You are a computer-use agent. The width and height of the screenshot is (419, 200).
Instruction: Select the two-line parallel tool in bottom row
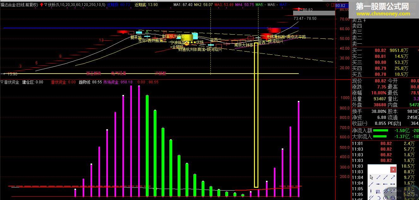coord(371,198)
